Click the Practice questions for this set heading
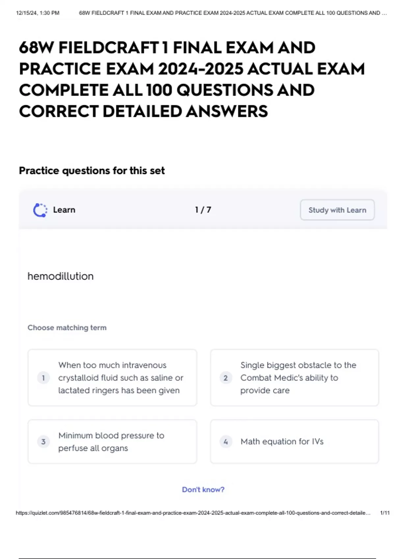Viewport: 395px width, 559px height. [92, 171]
